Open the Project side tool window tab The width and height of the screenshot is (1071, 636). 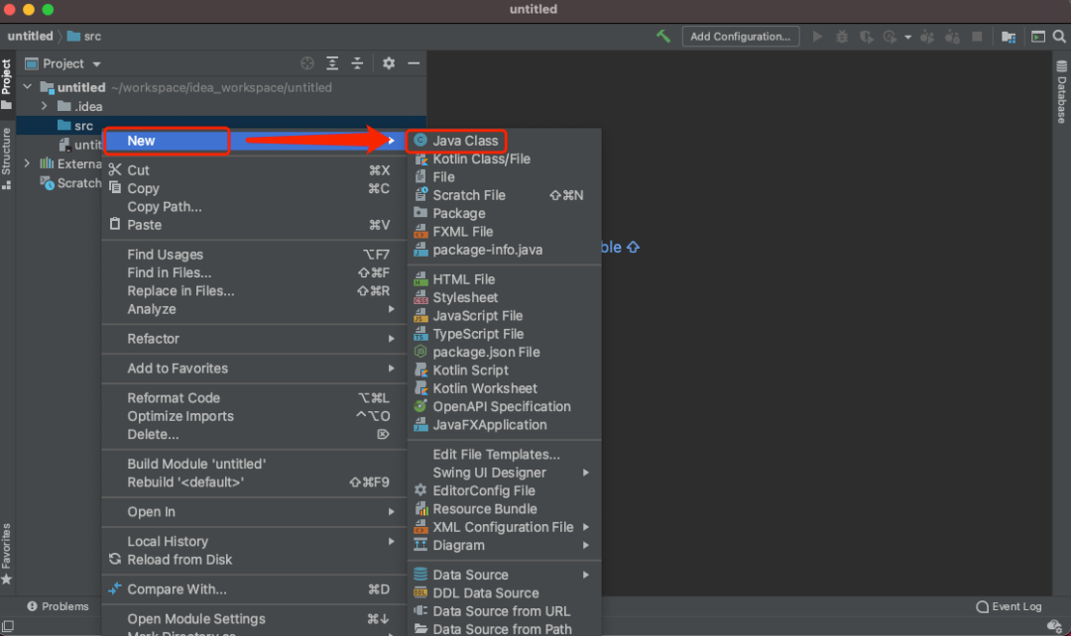[x=6, y=84]
